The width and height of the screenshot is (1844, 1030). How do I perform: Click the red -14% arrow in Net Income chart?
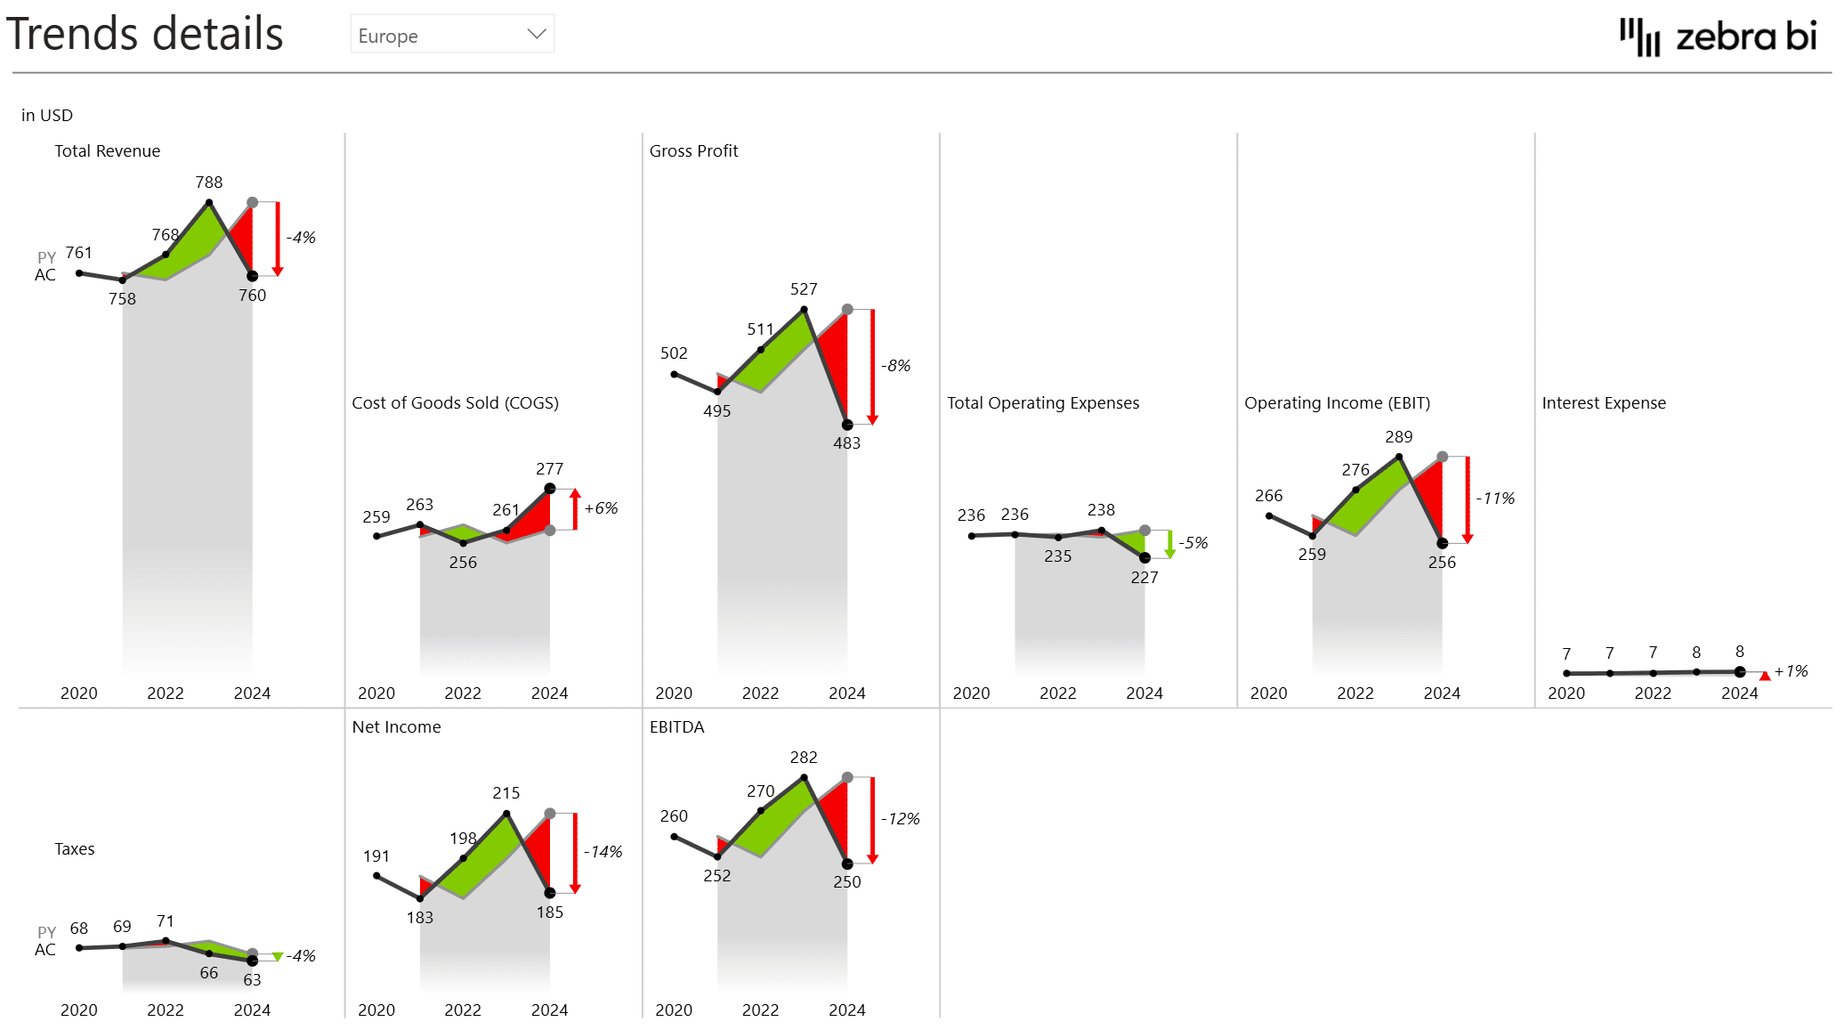(x=575, y=852)
